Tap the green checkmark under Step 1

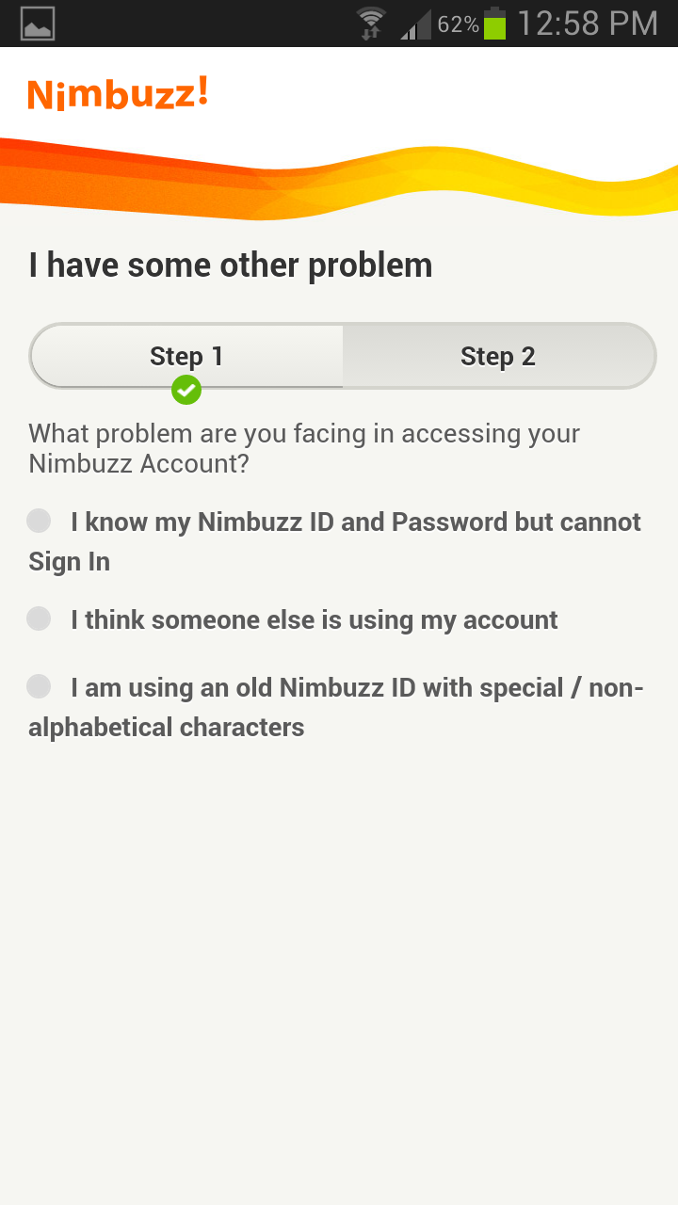(186, 389)
